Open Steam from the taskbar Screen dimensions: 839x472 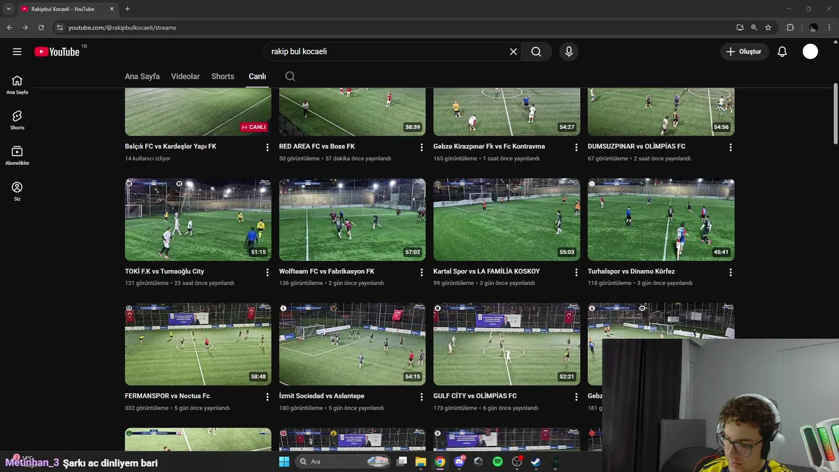(536, 462)
